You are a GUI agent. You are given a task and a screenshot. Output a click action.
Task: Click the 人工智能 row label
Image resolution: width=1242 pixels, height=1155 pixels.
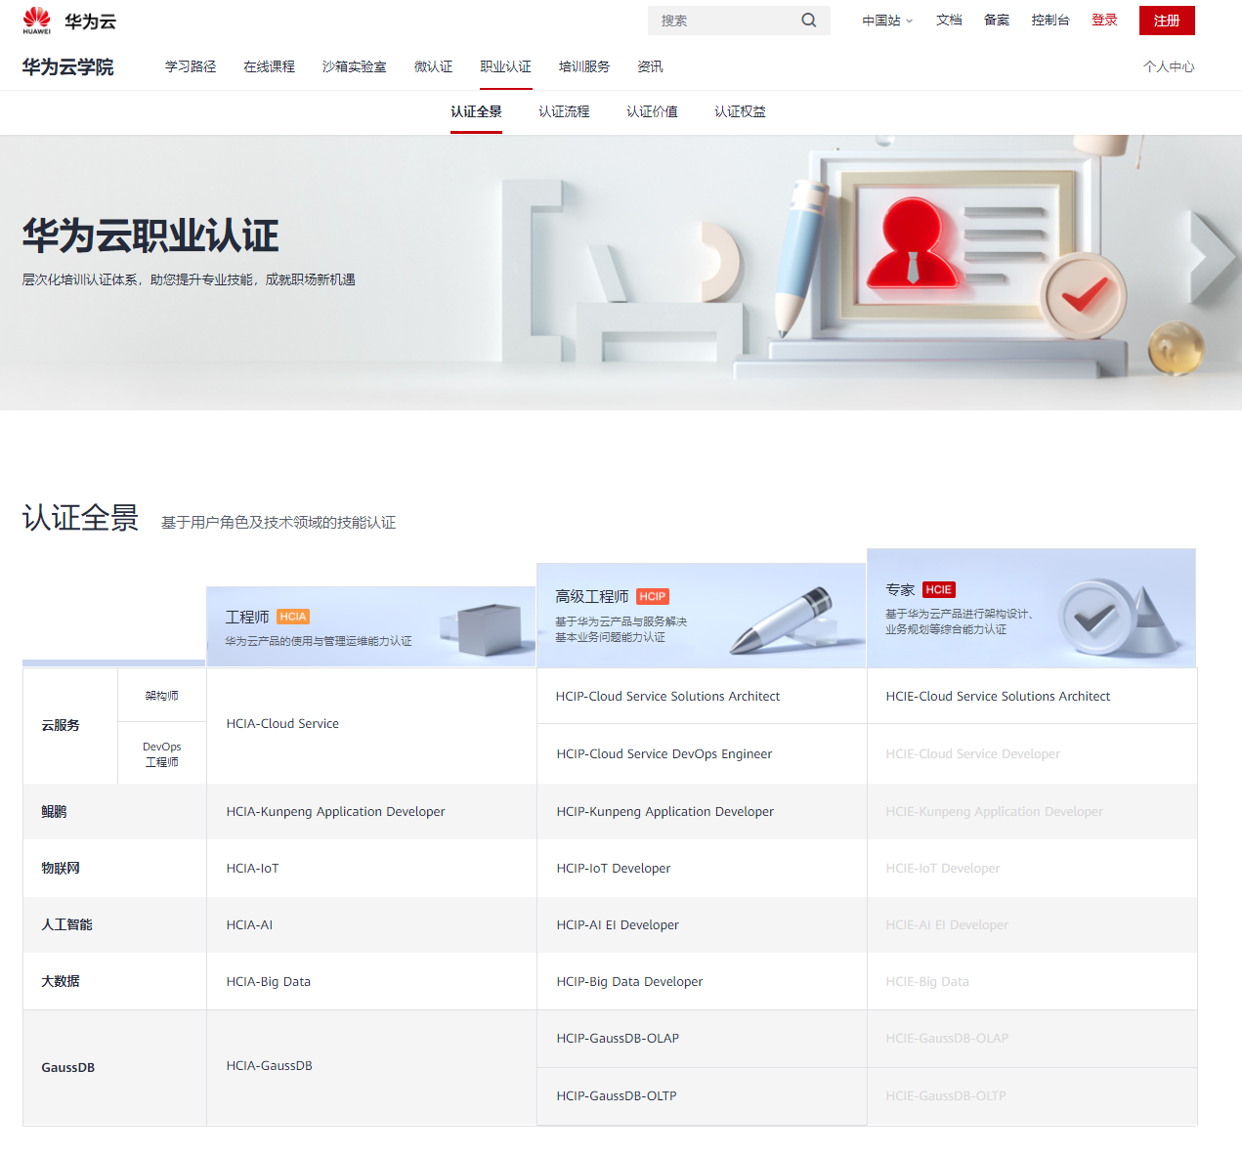66,925
